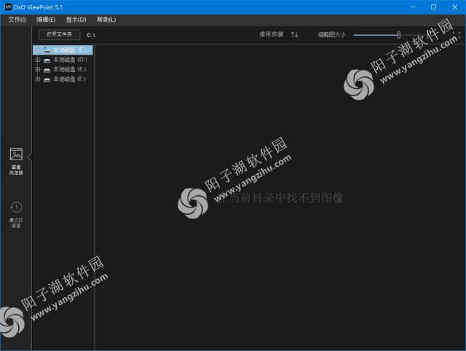Expand the 本地磁盘 (F:) tree node
The height and width of the screenshot is (351, 466).
[37, 79]
